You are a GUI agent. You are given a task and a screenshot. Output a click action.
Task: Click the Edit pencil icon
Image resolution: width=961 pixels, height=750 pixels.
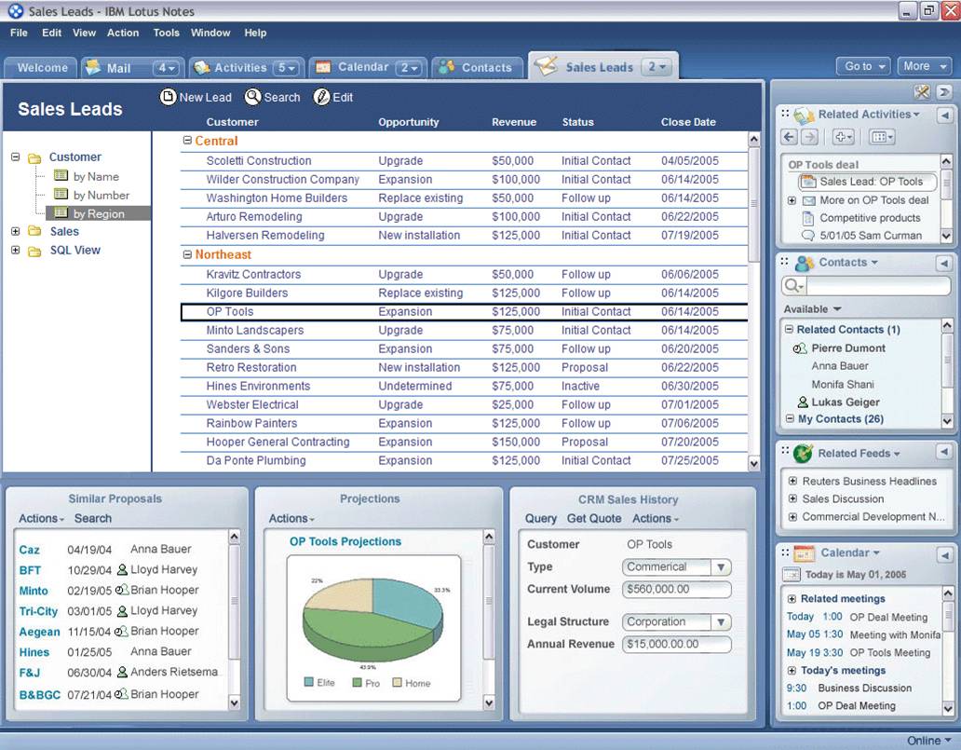pyautogui.click(x=322, y=97)
